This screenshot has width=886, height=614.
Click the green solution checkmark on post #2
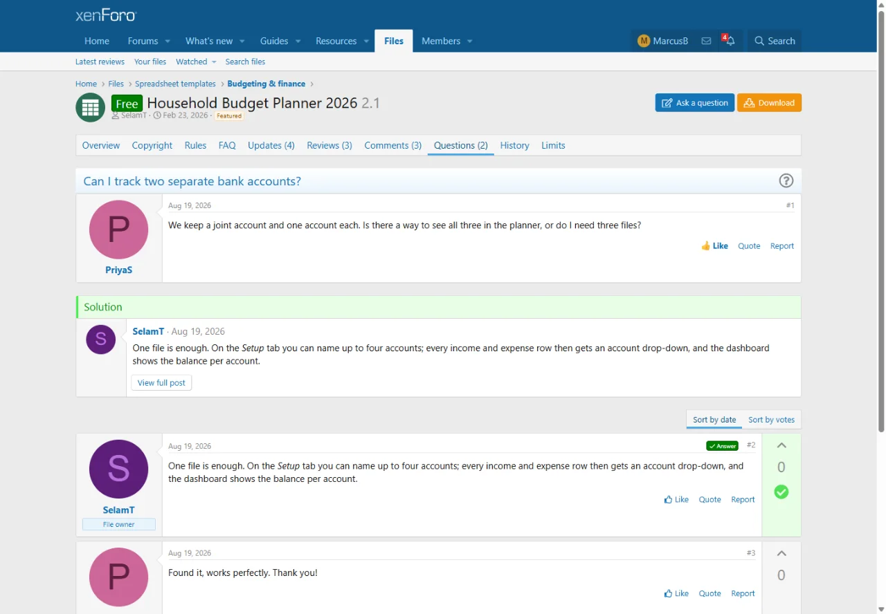(781, 492)
